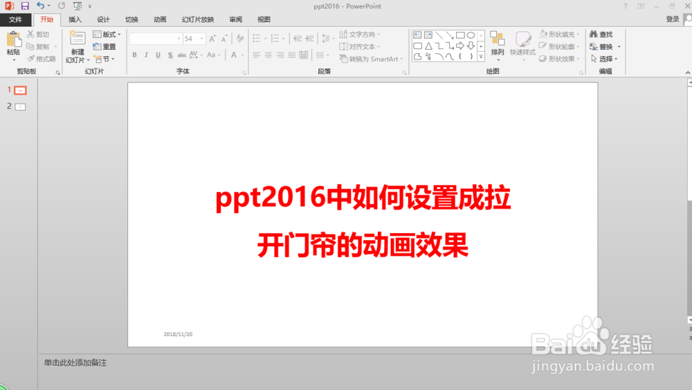Toggle Underline formatting
The width and height of the screenshot is (692, 390).
coord(158,55)
